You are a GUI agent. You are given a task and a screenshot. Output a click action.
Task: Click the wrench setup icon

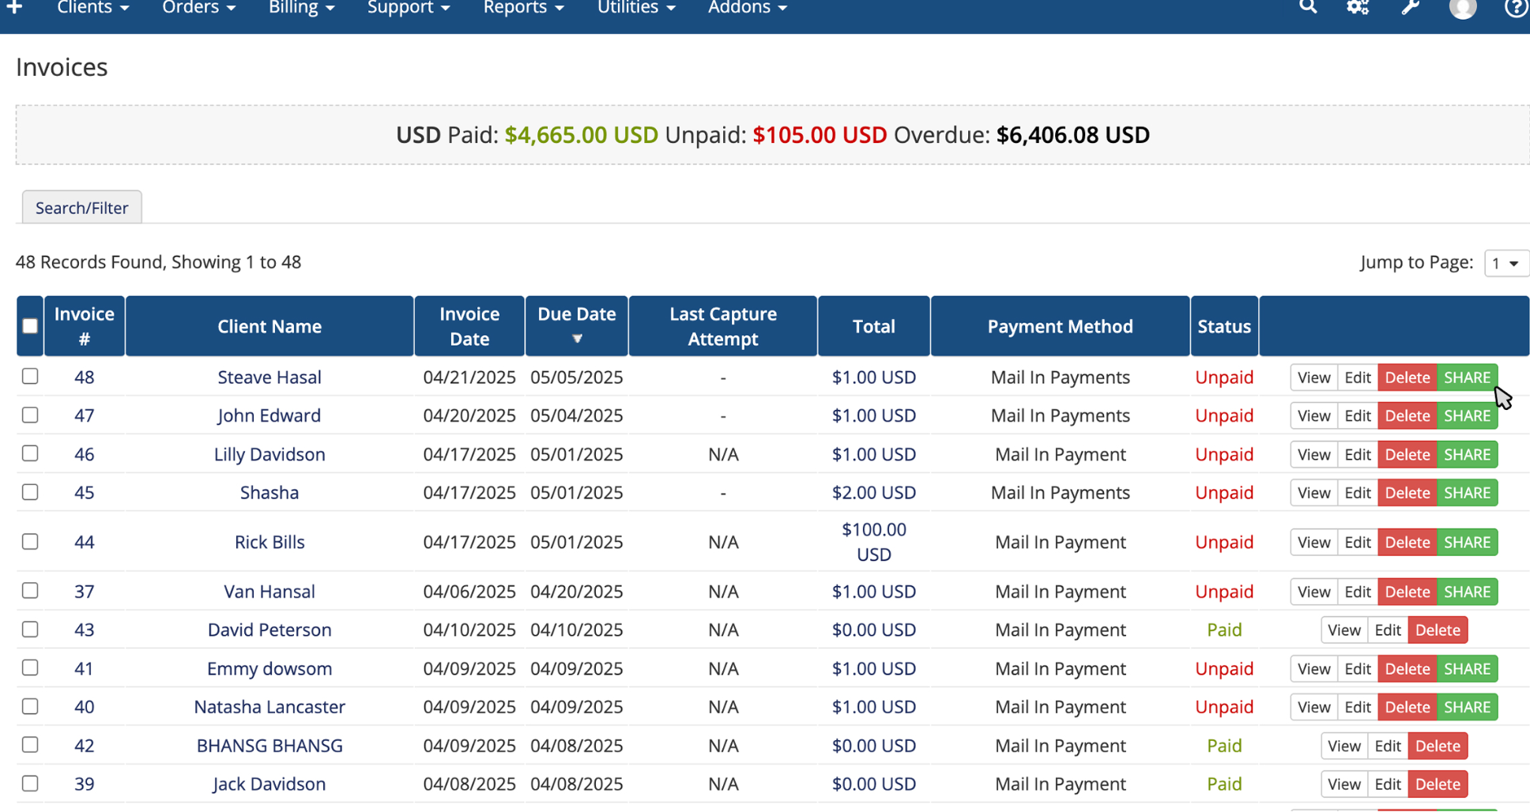pos(1411,7)
